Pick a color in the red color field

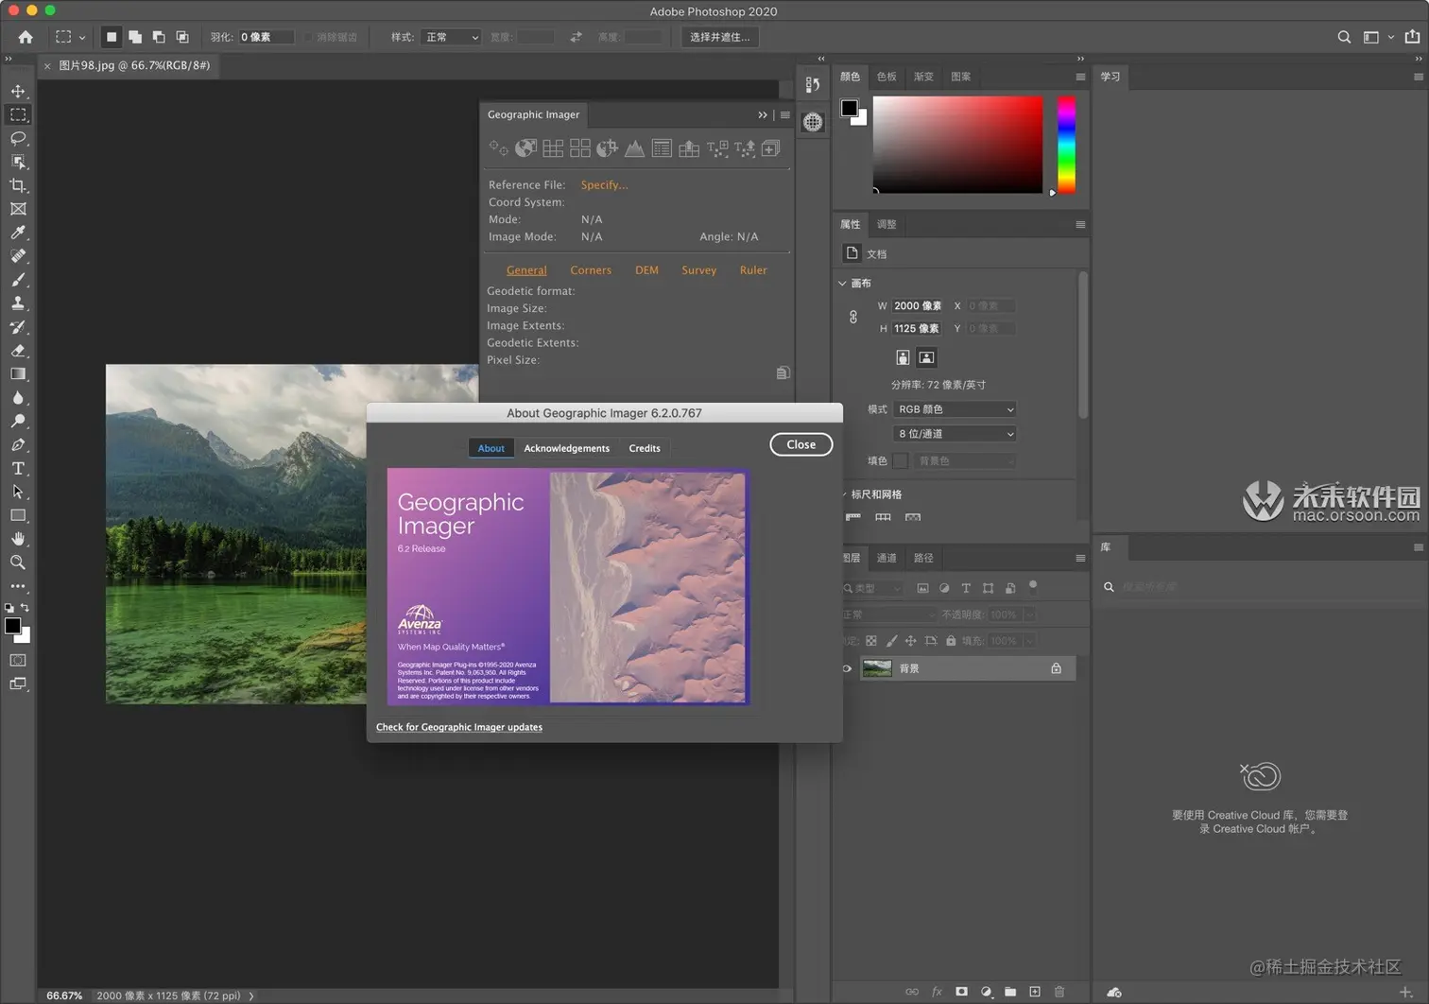957,145
